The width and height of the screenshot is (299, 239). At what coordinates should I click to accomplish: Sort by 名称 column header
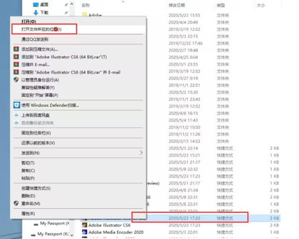[x=85, y=5]
